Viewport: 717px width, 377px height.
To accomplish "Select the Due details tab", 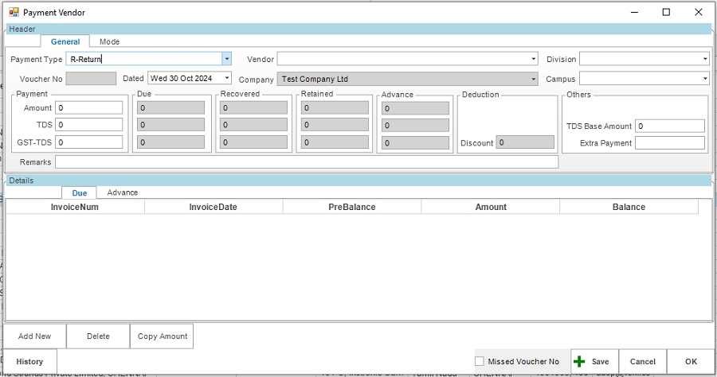I will [79, 193].
